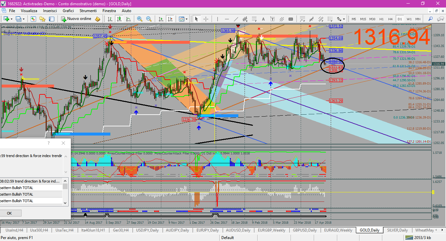Open the Arrows objects dropdown
This screenshot has height=241, width=446.
pyautogui.click(x=341, y=19)
